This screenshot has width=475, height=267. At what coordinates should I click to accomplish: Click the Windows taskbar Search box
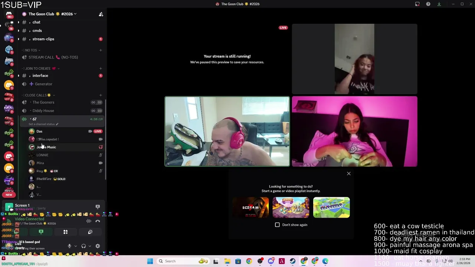pyautogui.click(x=183, y=261)
